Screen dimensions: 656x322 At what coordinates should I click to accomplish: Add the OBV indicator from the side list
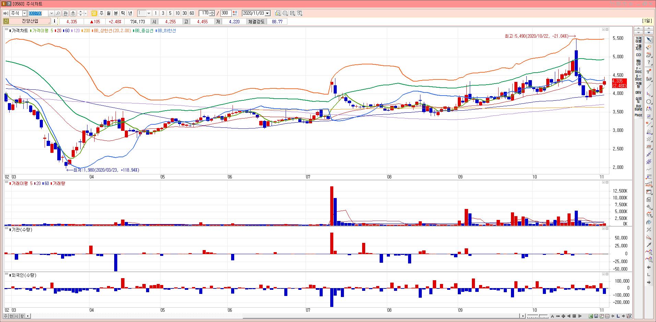638,92
